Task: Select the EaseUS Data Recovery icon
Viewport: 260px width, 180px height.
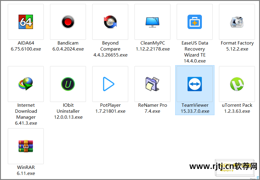Action: coord(195,22)
